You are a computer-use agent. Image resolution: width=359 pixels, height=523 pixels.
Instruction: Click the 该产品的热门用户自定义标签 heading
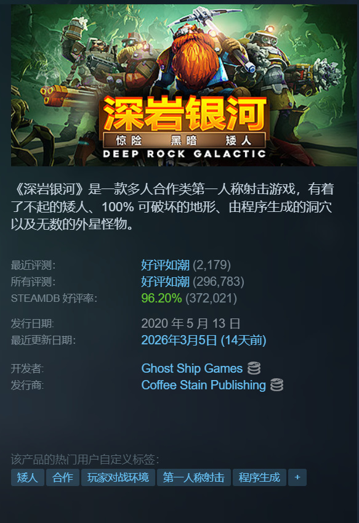click(x=85, y=460)
